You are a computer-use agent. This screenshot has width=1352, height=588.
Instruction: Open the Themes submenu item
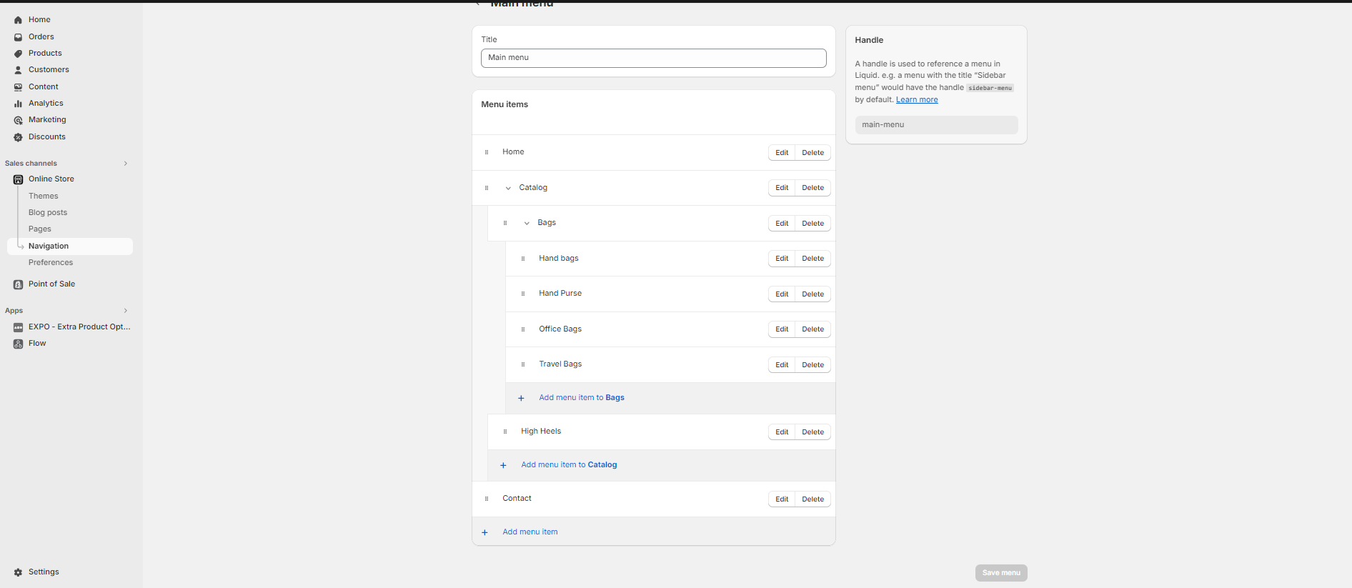[44, 196]
